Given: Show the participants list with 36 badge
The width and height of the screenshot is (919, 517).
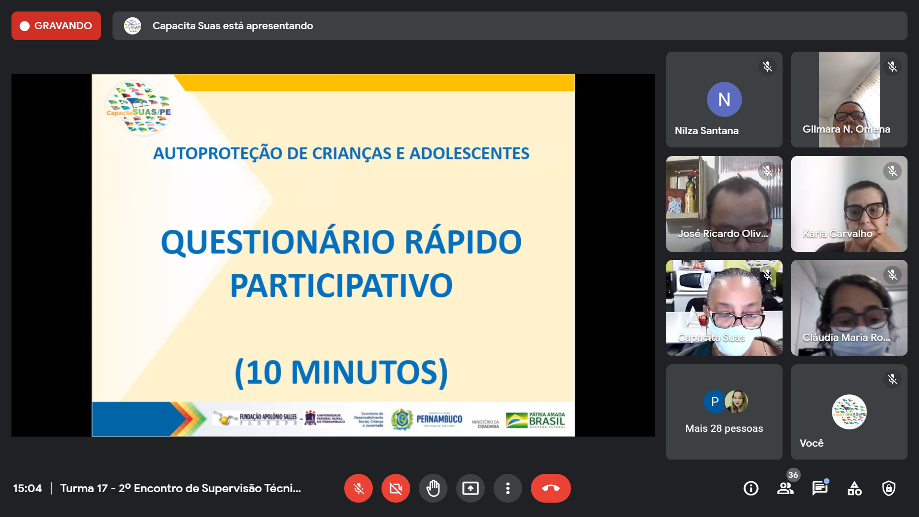Looking at the screenshot, I should (x=785, y=488).
